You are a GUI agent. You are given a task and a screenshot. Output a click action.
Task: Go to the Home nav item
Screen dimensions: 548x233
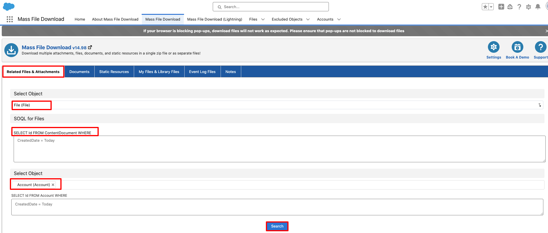pyautogui.click(x=80, y=19)
